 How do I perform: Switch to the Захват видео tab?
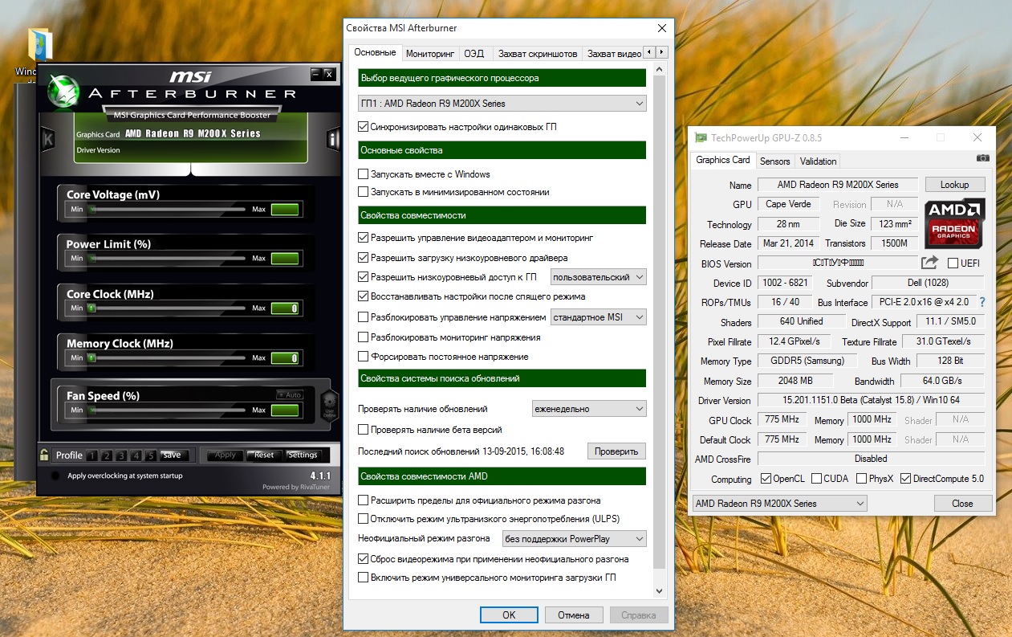(x=614, y=54)
